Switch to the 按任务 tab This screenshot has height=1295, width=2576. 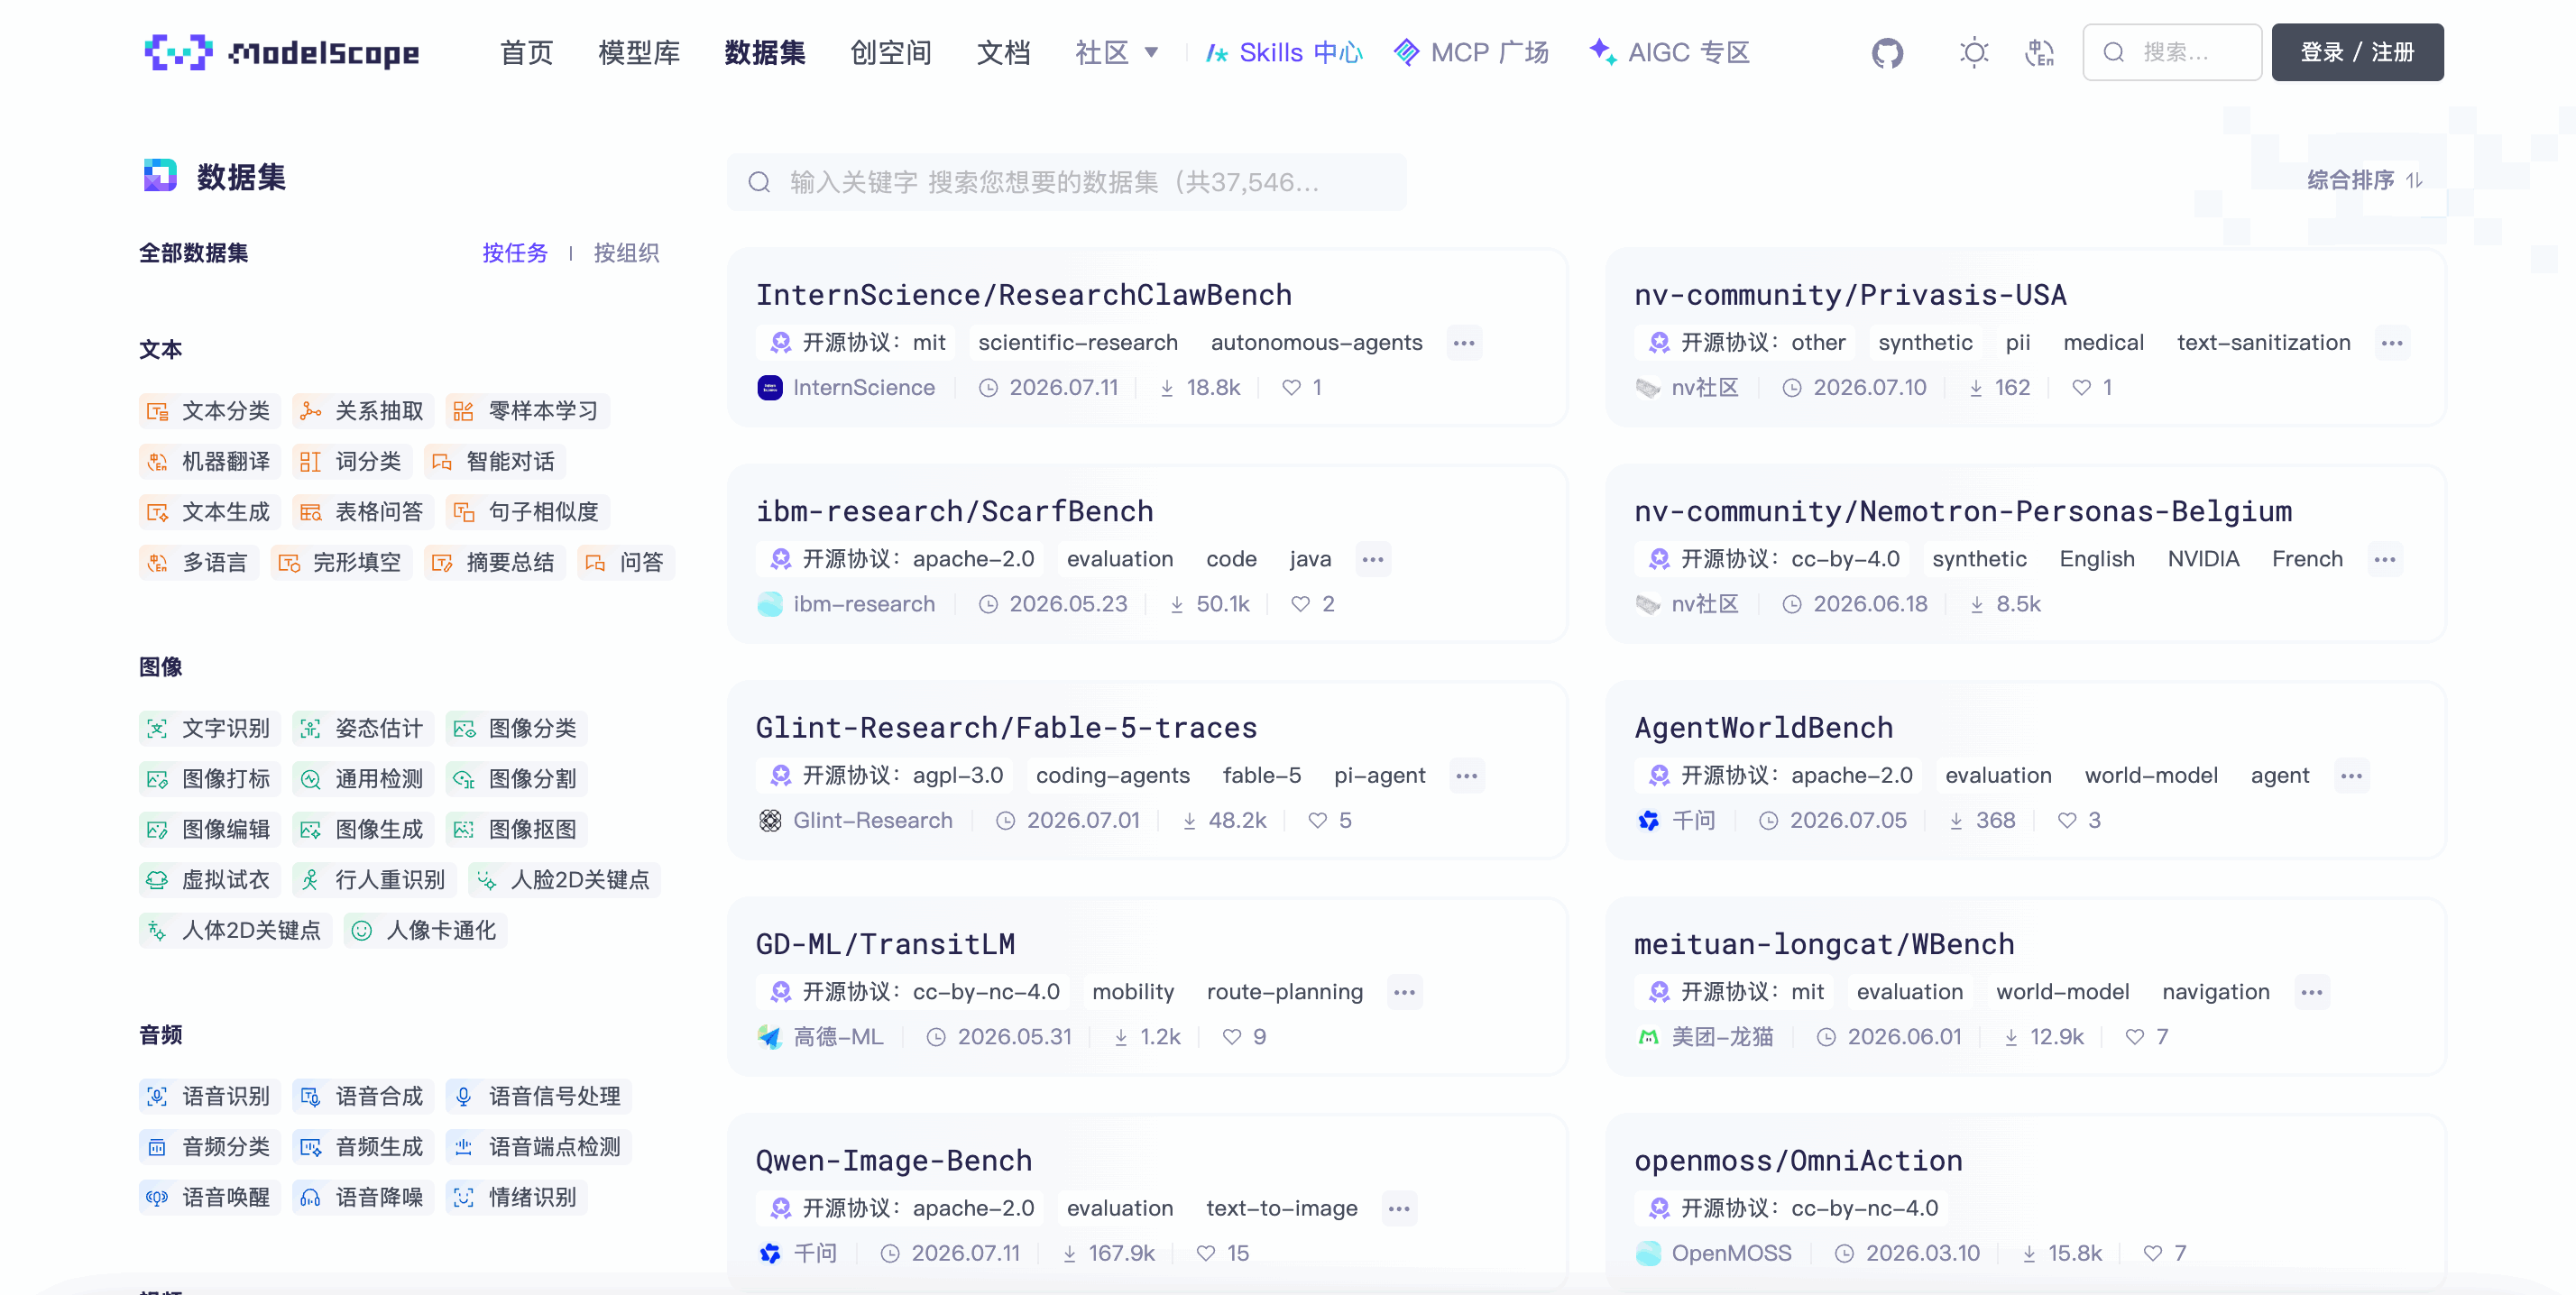coord(515,253)
